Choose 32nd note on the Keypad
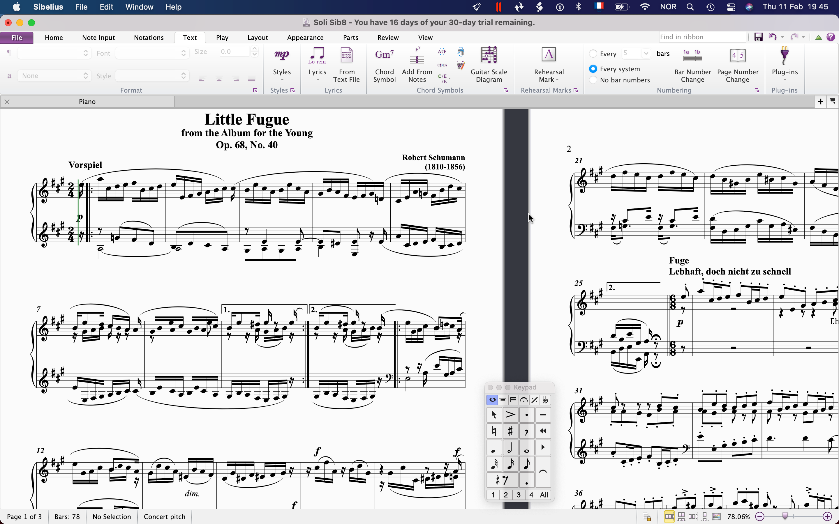The image size is (839, 524). pyautogui.click(x=494, y=464)
